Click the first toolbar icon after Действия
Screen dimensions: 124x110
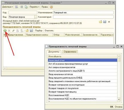point(17,7)
